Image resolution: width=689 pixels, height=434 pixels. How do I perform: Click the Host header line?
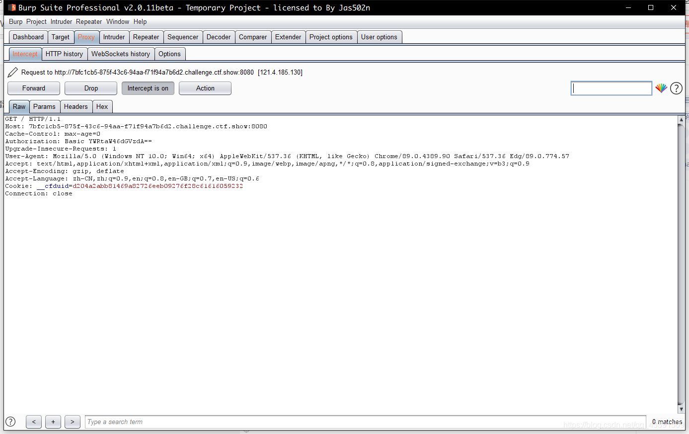tap(136, 126)
